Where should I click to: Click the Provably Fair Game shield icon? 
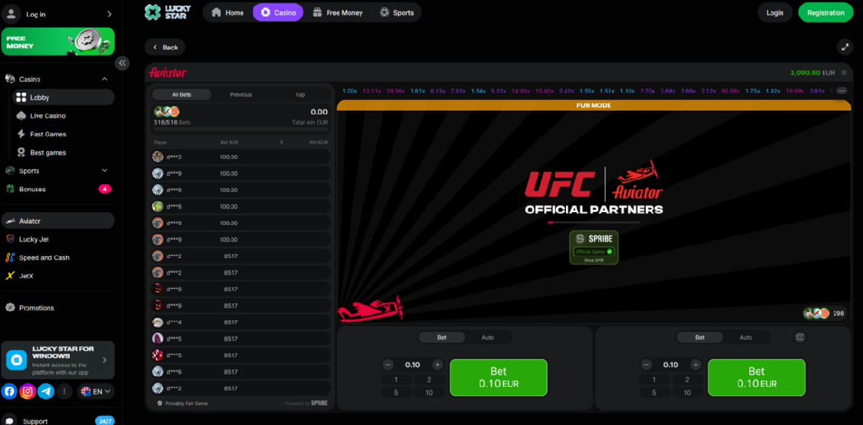[160, 403]
